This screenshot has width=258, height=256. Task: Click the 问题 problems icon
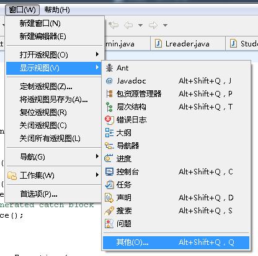point(109,224)
